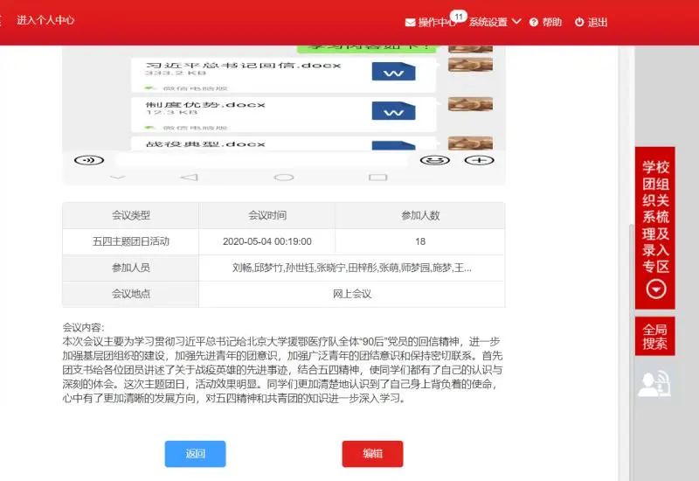
Task: Click the 返回 button
Action: 195,453
